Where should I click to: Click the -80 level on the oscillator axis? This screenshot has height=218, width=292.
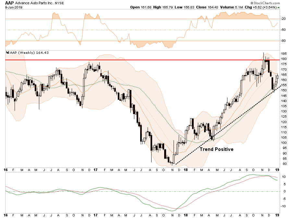pos(283,41)
